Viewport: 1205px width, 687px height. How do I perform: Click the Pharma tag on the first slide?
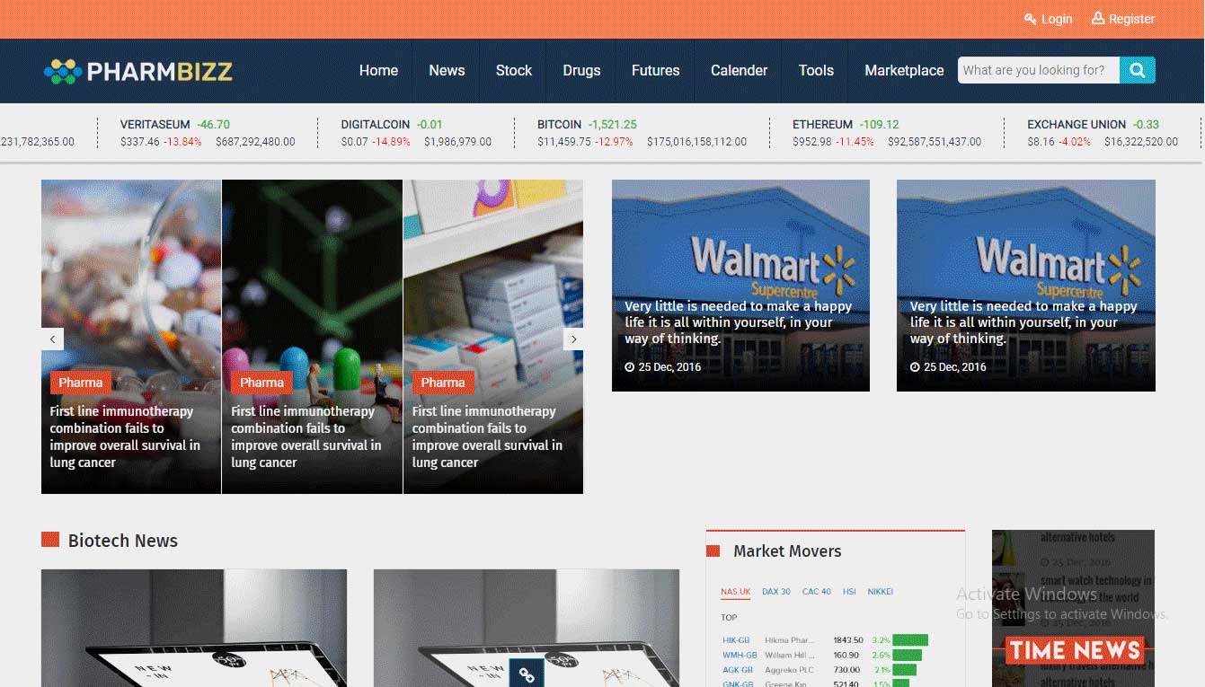(81, 383)
